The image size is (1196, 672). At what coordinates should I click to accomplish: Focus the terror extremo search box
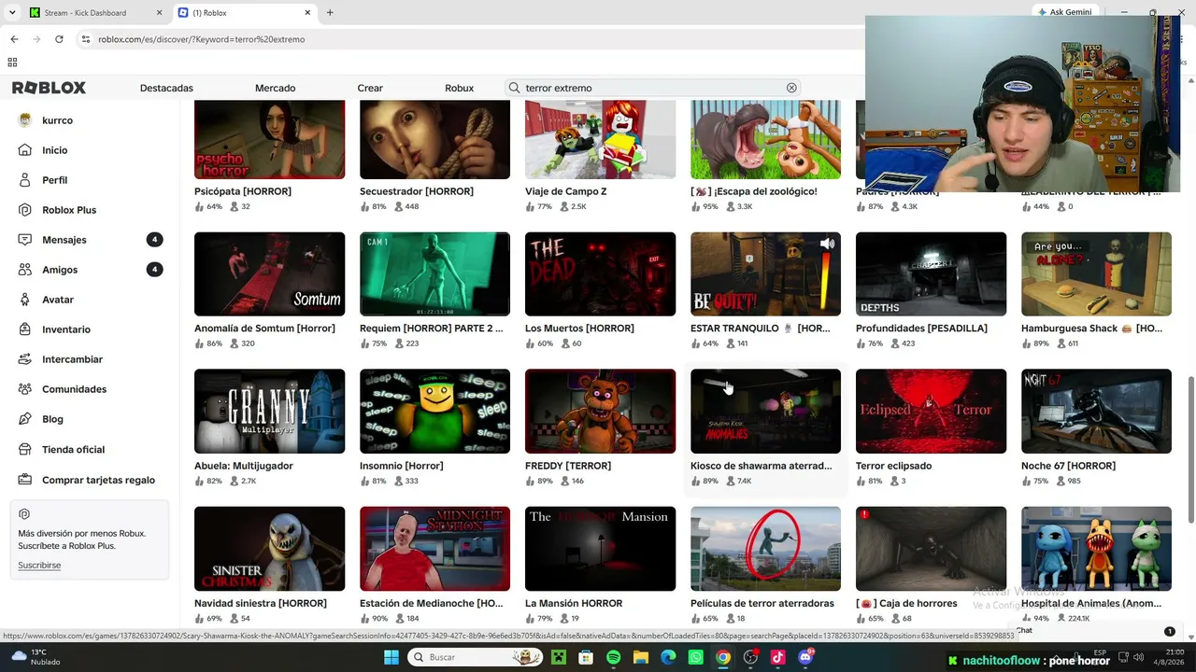pos(652,88)
